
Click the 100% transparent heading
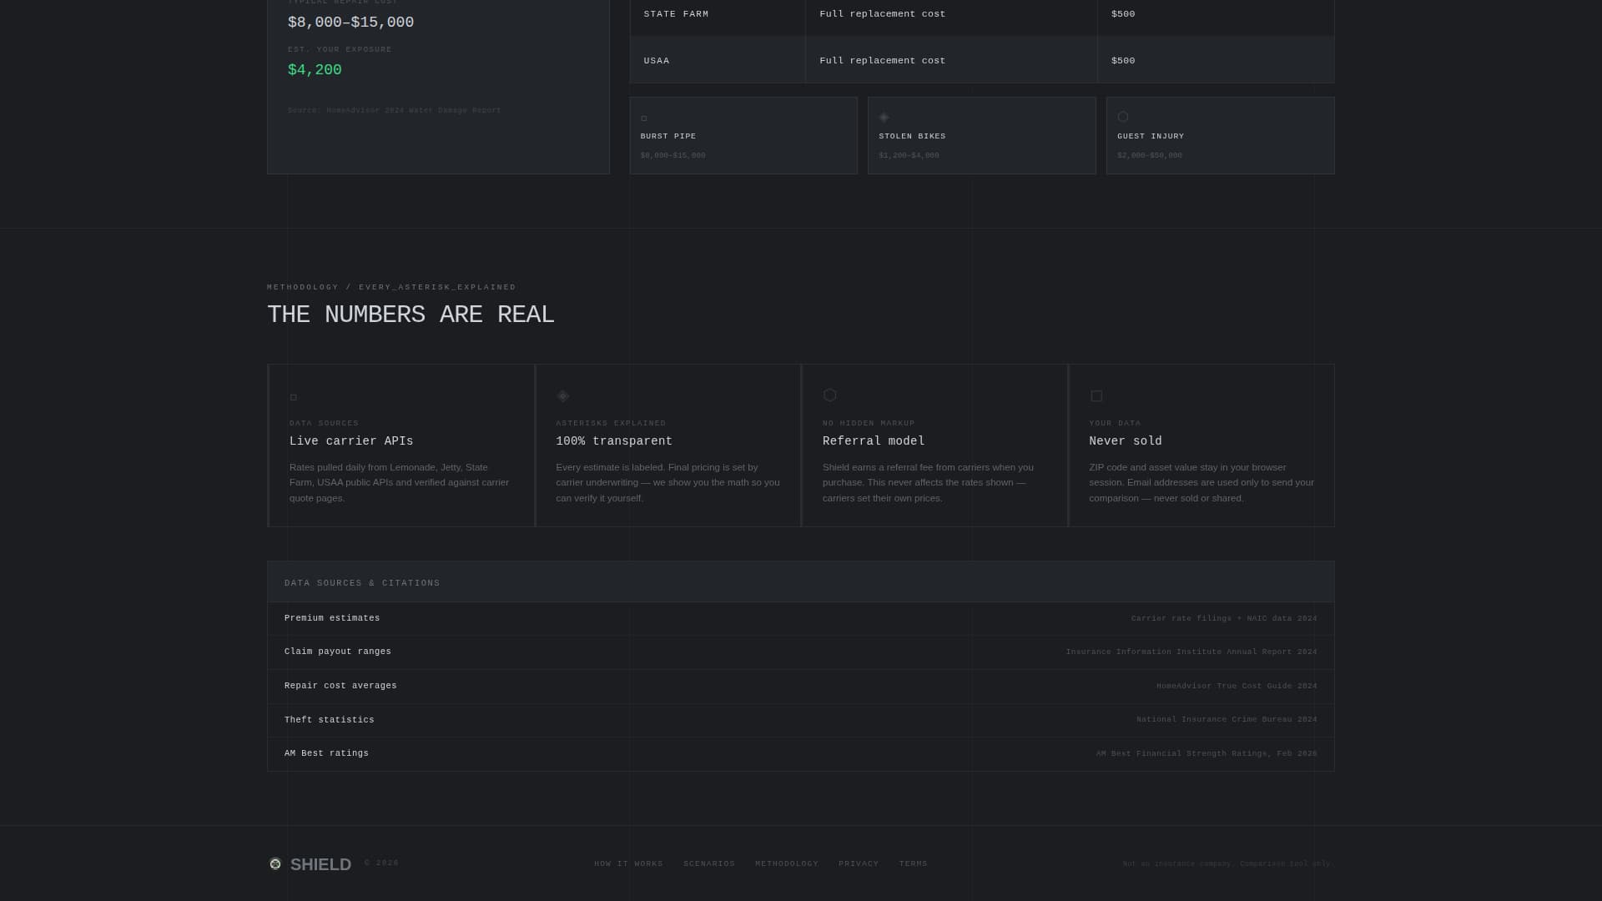(614, 441)
